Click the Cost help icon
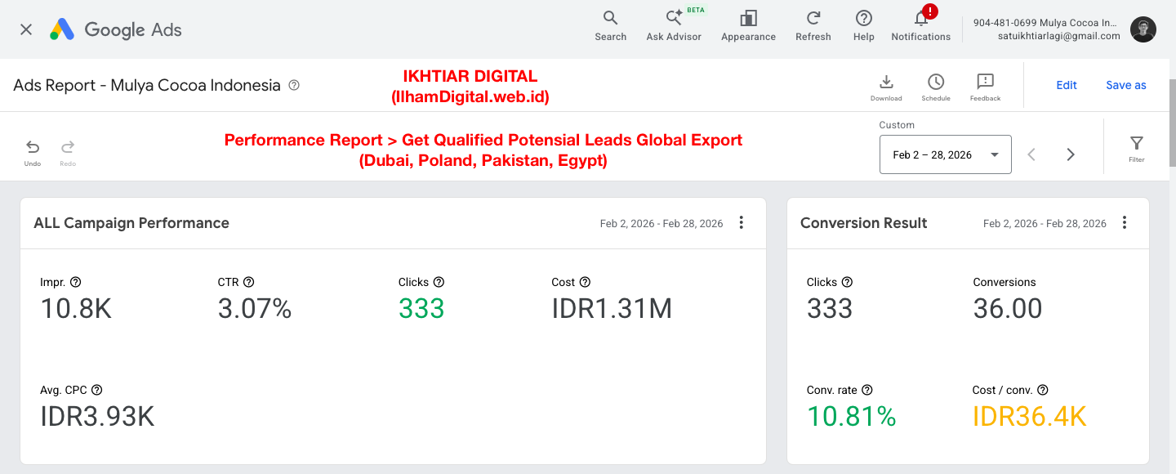This screenshot has height=474, width=1176. (585, 282)
